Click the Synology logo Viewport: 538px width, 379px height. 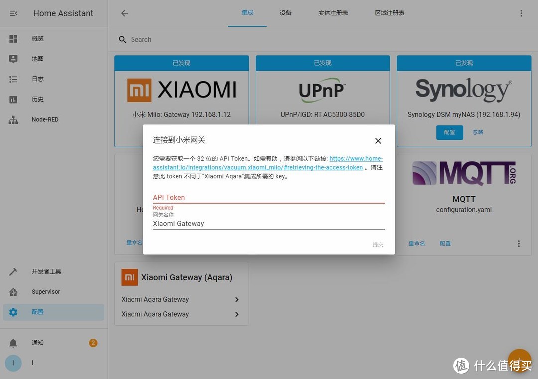click(464, 90)
